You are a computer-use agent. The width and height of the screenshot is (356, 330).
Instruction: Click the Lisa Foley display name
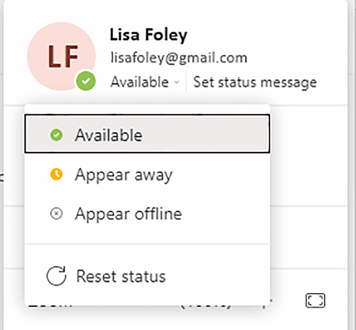tap(148, 35)
